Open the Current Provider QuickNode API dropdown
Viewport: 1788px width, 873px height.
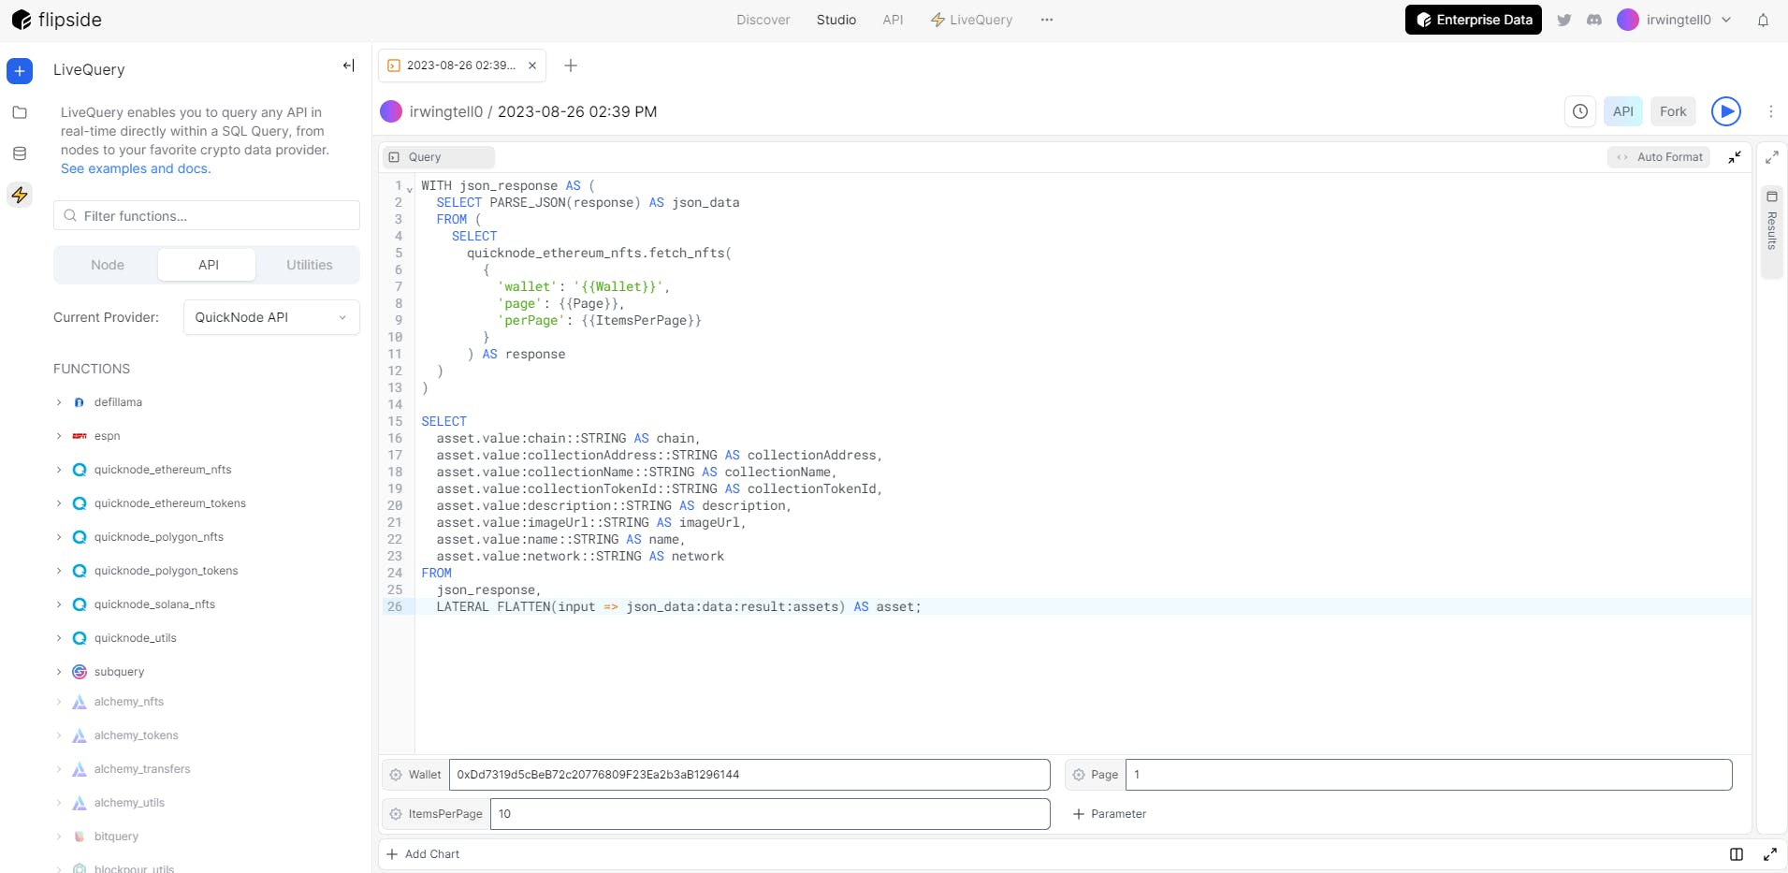pos(271,317)
